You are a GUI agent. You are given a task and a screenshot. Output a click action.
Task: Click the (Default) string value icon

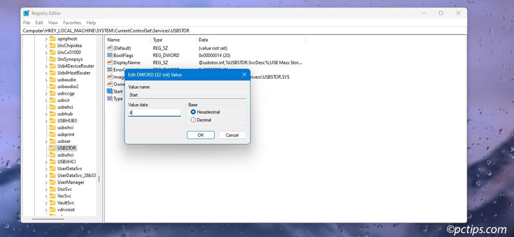(x=110, y=48)
